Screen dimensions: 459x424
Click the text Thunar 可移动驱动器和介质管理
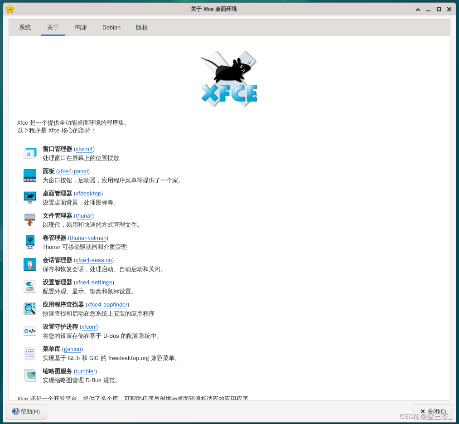pos(85,247)
